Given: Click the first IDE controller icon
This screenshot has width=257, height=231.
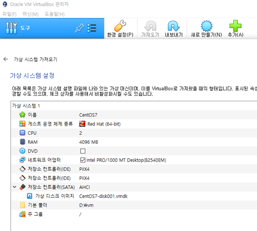Looking at the screenshot, I should click(23, 169).
